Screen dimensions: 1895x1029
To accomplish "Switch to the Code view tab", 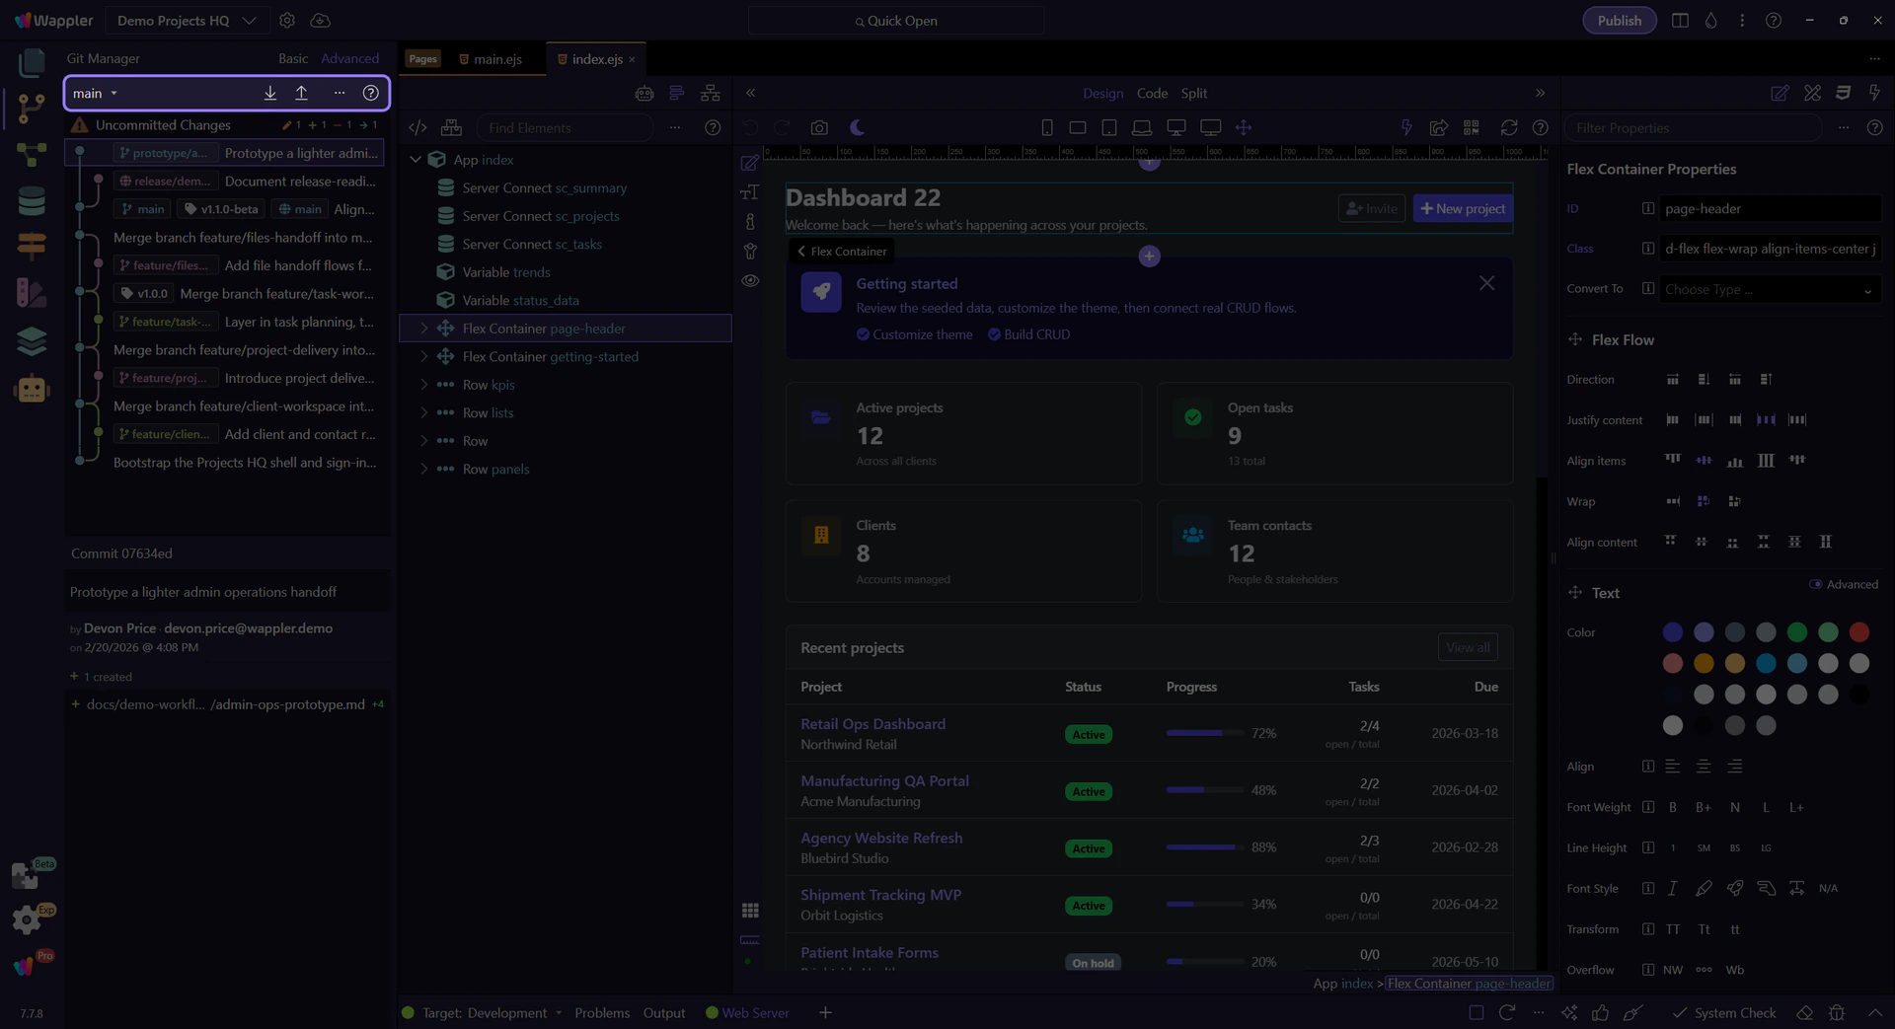I will tap(1152, 93).
